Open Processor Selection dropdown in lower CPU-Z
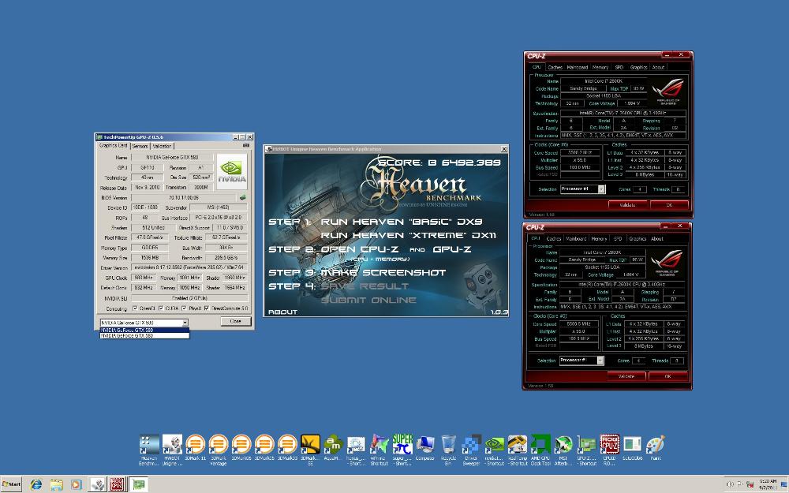 point(600,360)
